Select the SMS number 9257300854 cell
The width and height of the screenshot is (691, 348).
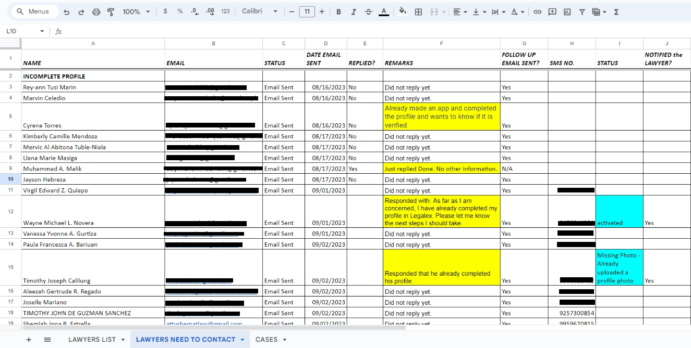[x=572, y=313]
